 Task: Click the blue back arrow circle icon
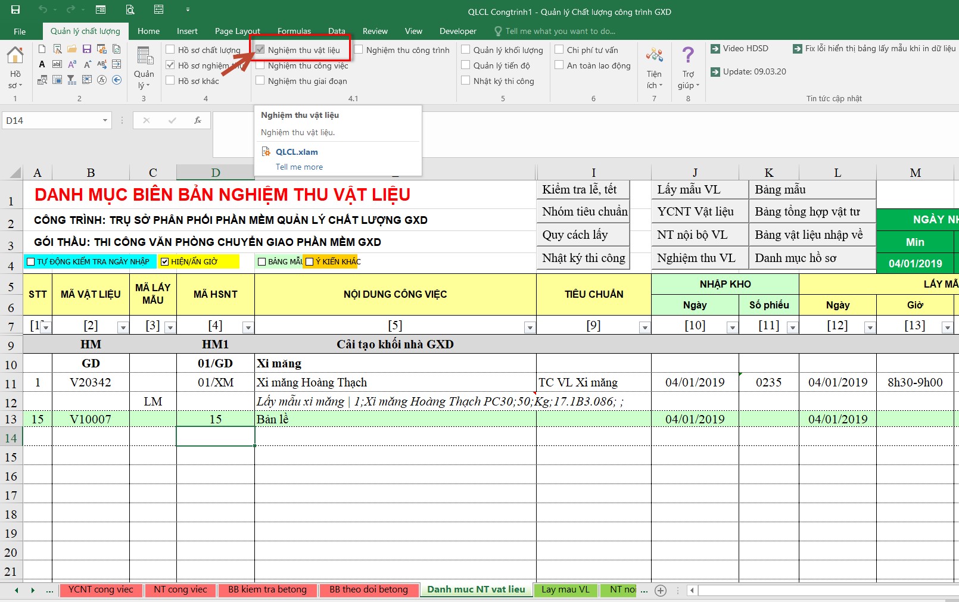pos(117,80)
